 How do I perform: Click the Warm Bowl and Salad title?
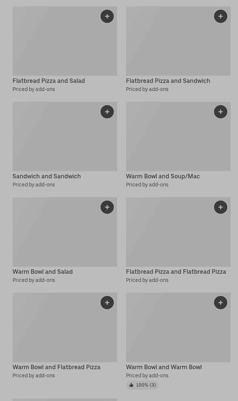point(42,272)
